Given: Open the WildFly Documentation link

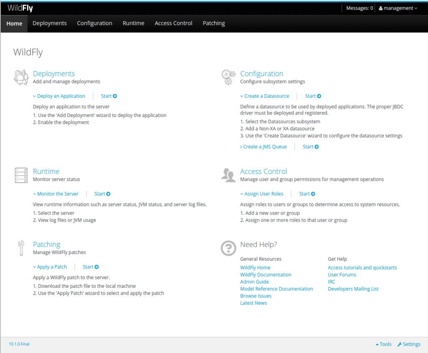Looking at the screenshot, I should coord(265,275).
